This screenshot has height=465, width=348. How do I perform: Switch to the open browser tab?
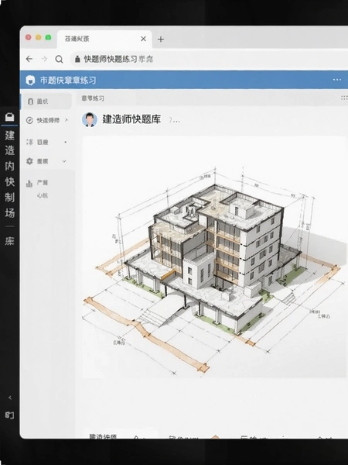coord(104,39)
